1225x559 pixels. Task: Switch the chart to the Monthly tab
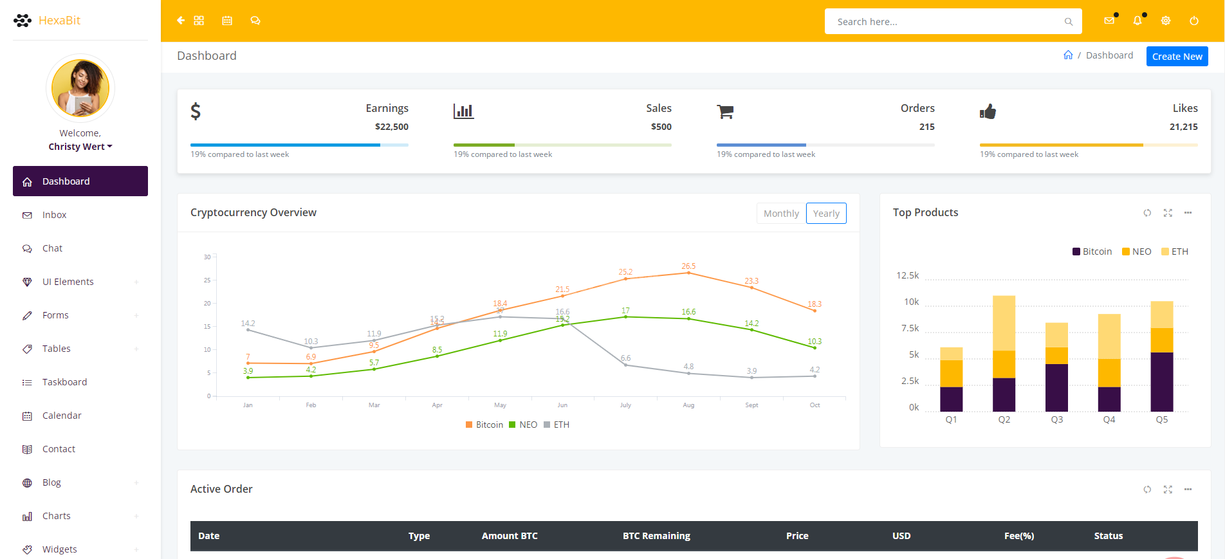pos(781,214)
